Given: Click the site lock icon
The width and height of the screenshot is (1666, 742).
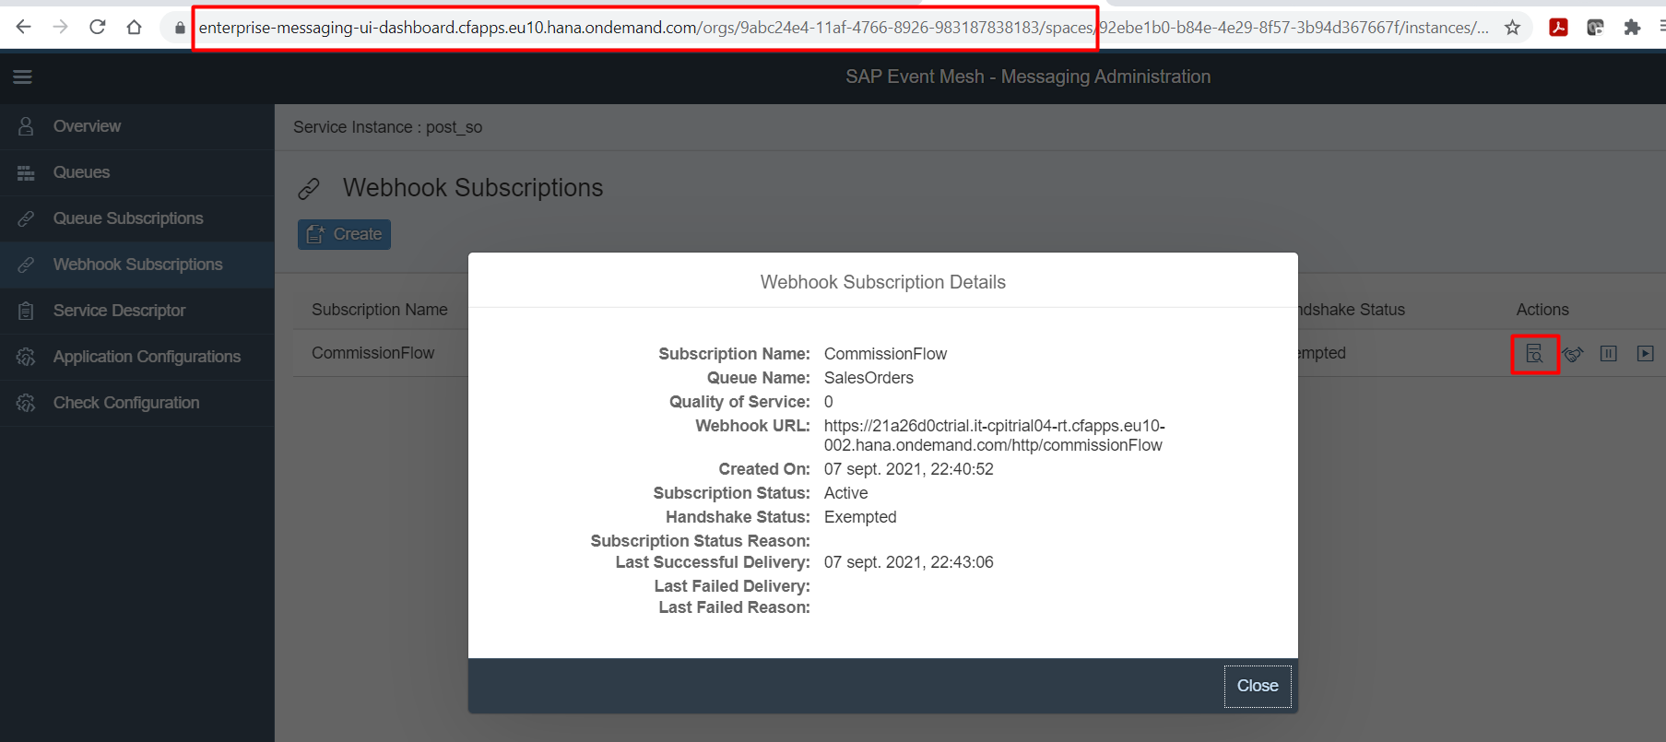Looking at the screenshot, I should [180, 28].
